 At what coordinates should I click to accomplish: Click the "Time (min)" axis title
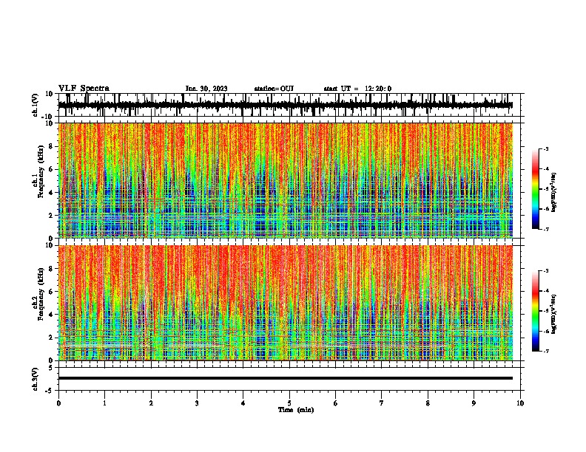click(x=296, y=410)
